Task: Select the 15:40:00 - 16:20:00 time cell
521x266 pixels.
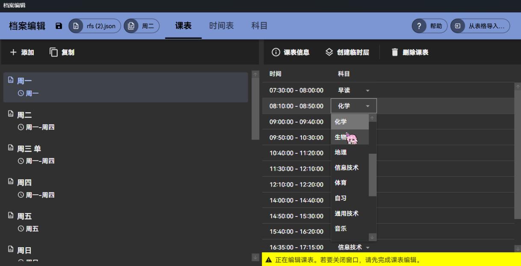Action: (x=296, y=231)
